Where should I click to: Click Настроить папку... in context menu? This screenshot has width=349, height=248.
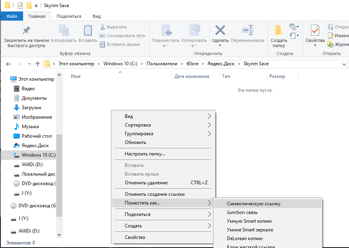[x=163, y=154]
